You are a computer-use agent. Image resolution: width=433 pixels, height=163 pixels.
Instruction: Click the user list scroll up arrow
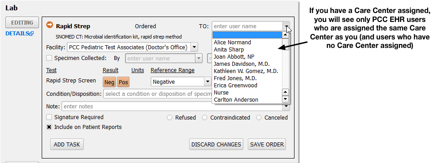[x=285, y=35]
